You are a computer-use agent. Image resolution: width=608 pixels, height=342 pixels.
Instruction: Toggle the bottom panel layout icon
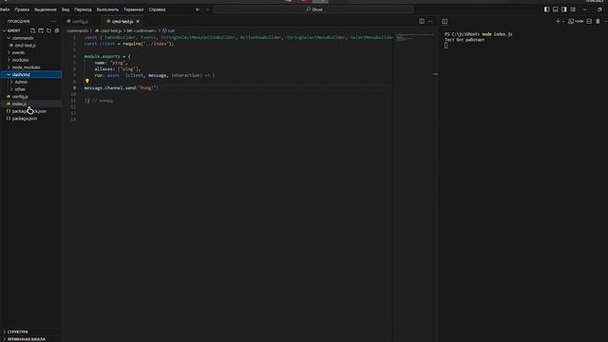[x=555, y=9]
